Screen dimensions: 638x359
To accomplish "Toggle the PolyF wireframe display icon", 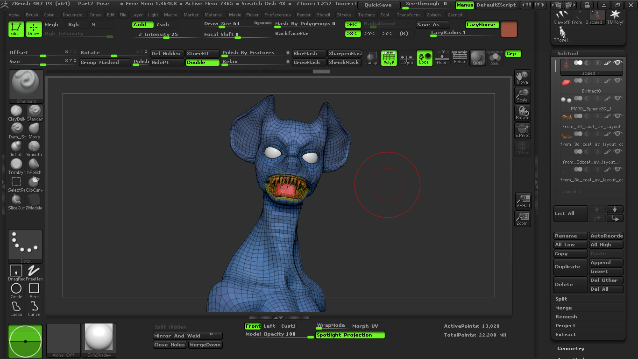I will [389, 58].
